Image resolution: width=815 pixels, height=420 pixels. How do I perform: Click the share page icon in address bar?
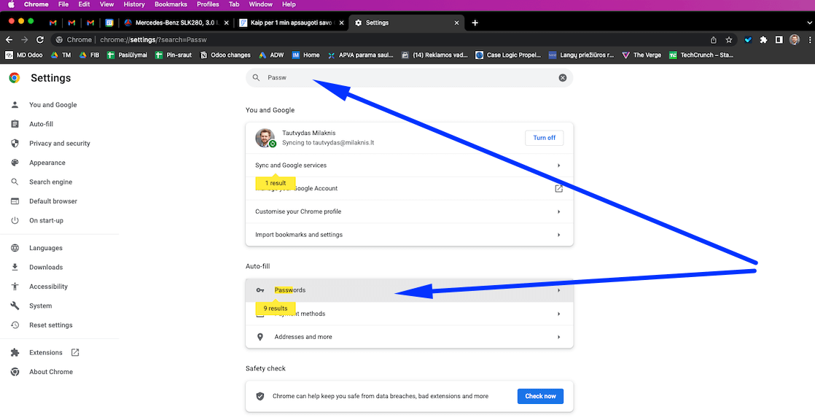click(x=714, y=39)
